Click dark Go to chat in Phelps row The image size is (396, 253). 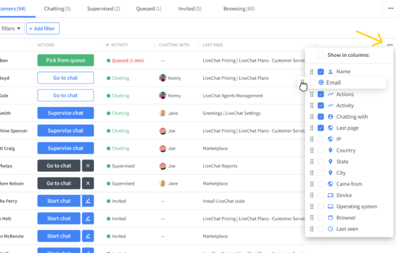[59, 166]
